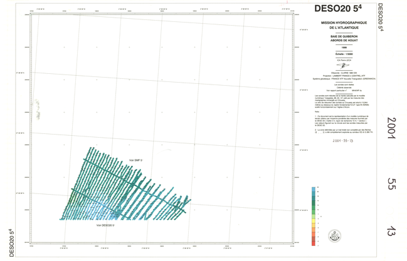Click the large DESO20 5⁴ title heading
Screen dimensions: 407x261
coord(339,9)
